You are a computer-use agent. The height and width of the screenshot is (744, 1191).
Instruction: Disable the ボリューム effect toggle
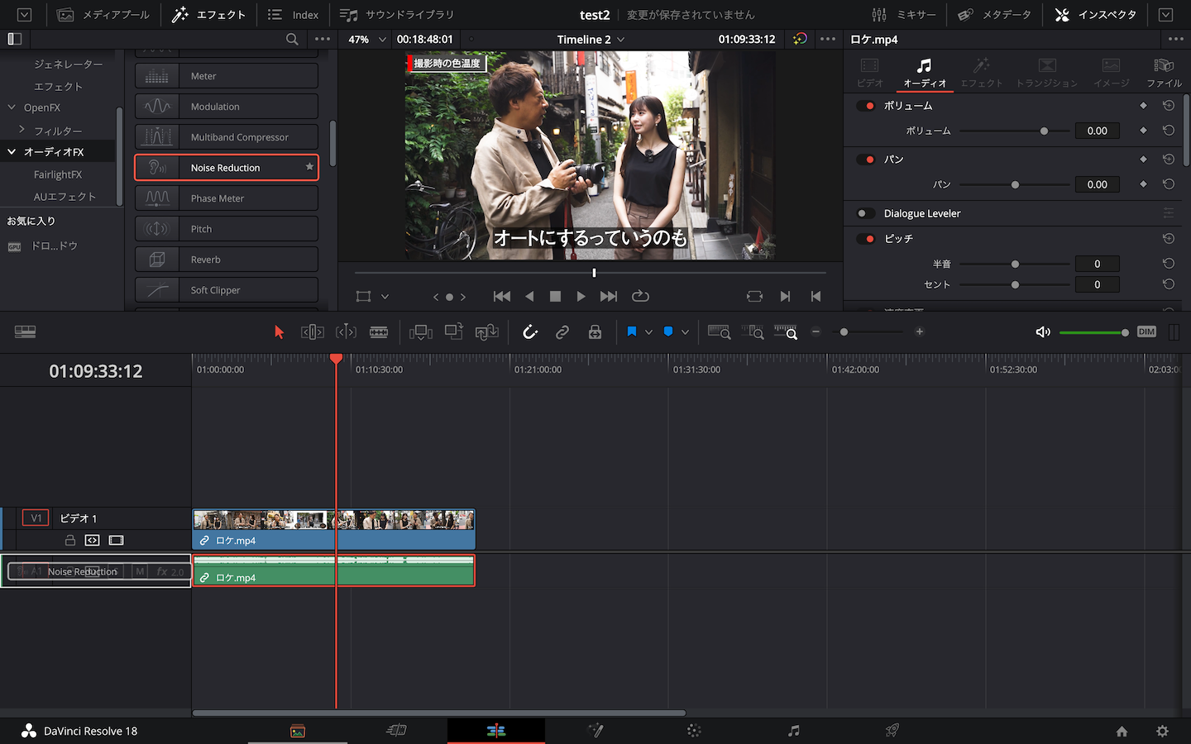(x=867, y=105)
